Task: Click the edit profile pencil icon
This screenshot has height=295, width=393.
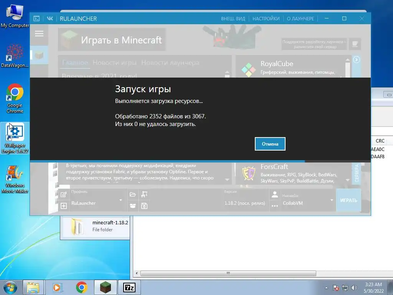Action: (x=64, y=194)
